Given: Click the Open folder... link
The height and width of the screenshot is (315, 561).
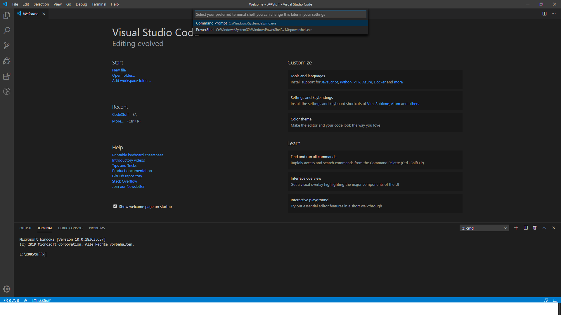Looking at the screenshot, I should (x=123, y=75).
